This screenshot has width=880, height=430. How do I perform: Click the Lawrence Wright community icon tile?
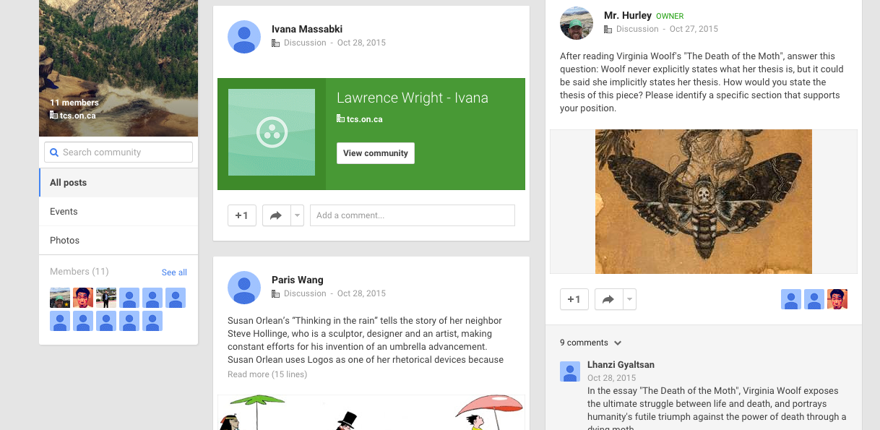(272, 132)
